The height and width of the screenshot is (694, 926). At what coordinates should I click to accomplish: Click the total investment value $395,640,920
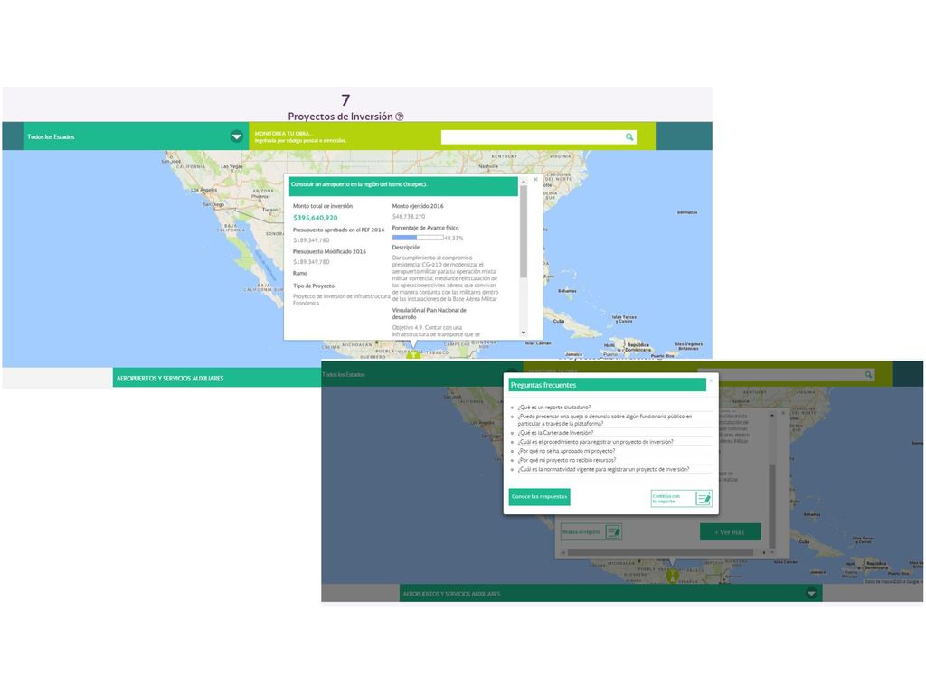316,218
